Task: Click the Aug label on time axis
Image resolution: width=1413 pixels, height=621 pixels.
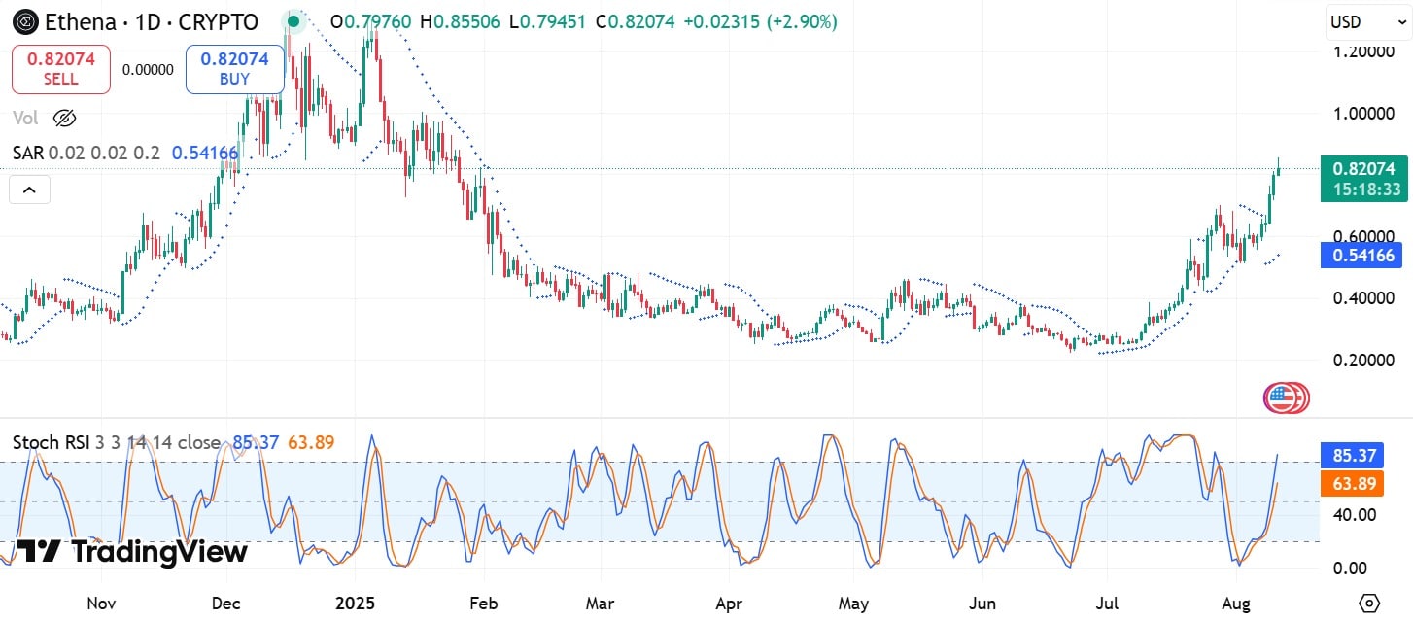Action: [1235, 603]
